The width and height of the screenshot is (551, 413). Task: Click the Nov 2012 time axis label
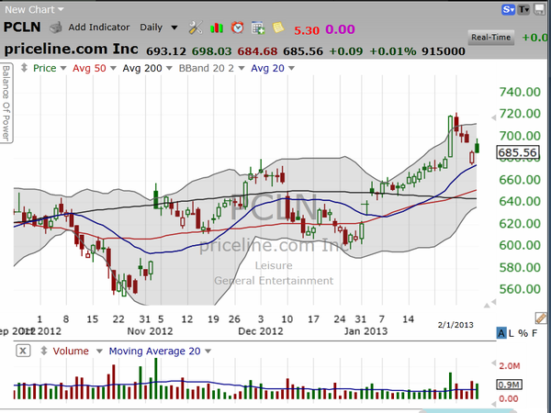click(150, 331)
